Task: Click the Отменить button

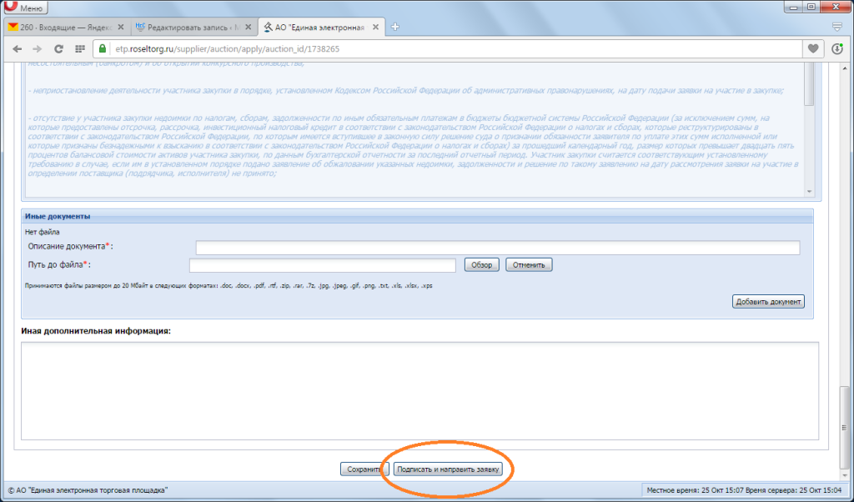Action: (529, 264)
